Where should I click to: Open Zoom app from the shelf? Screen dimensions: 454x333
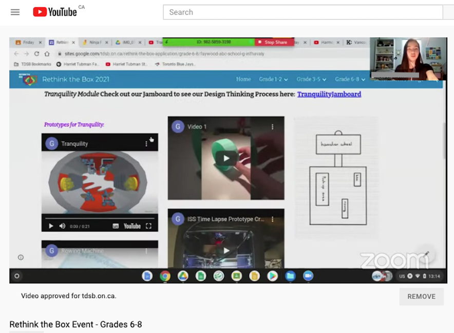[308, 276]
